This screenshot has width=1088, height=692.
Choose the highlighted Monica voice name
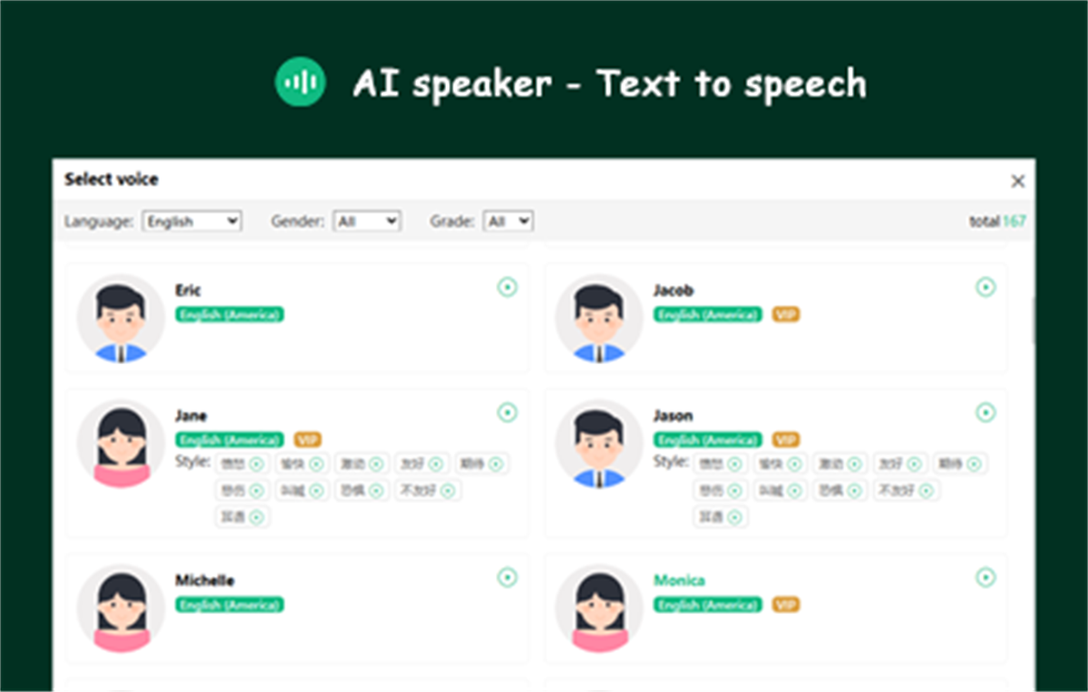(679, 581)
